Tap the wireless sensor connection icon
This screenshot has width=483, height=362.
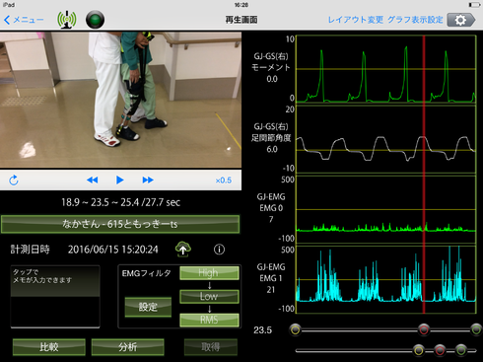[x=67, y=20]
